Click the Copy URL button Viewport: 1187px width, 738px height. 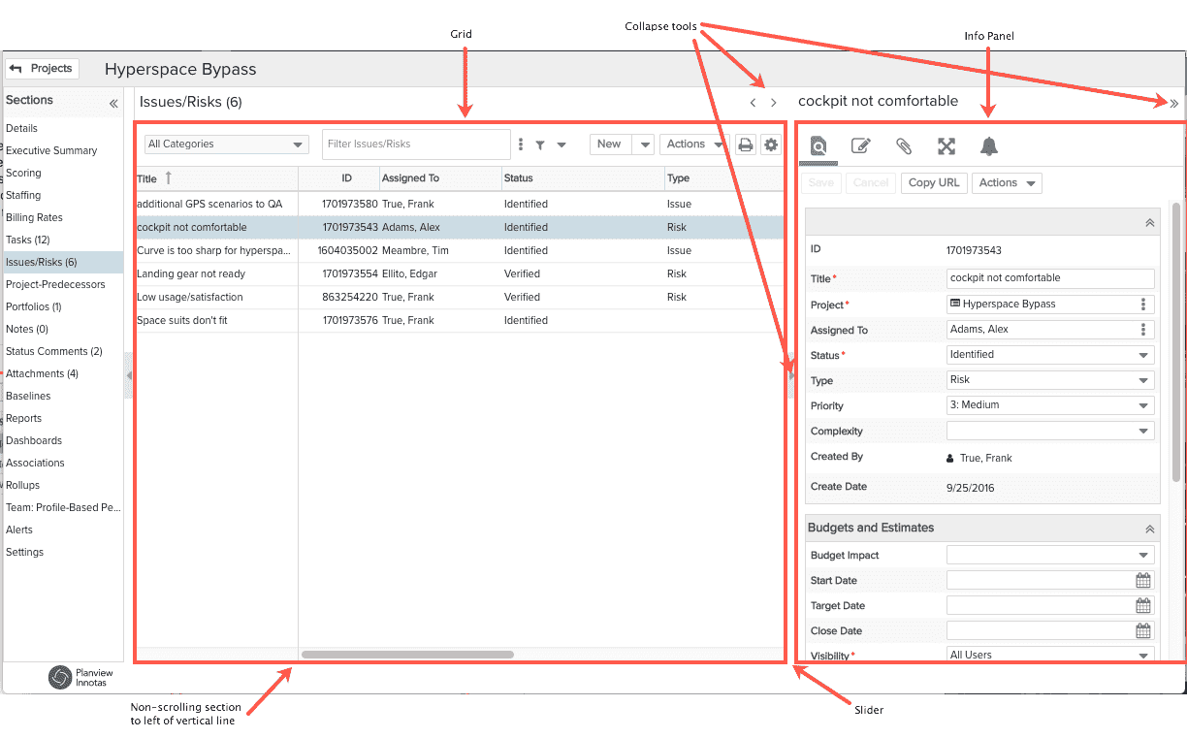[933, 182]
